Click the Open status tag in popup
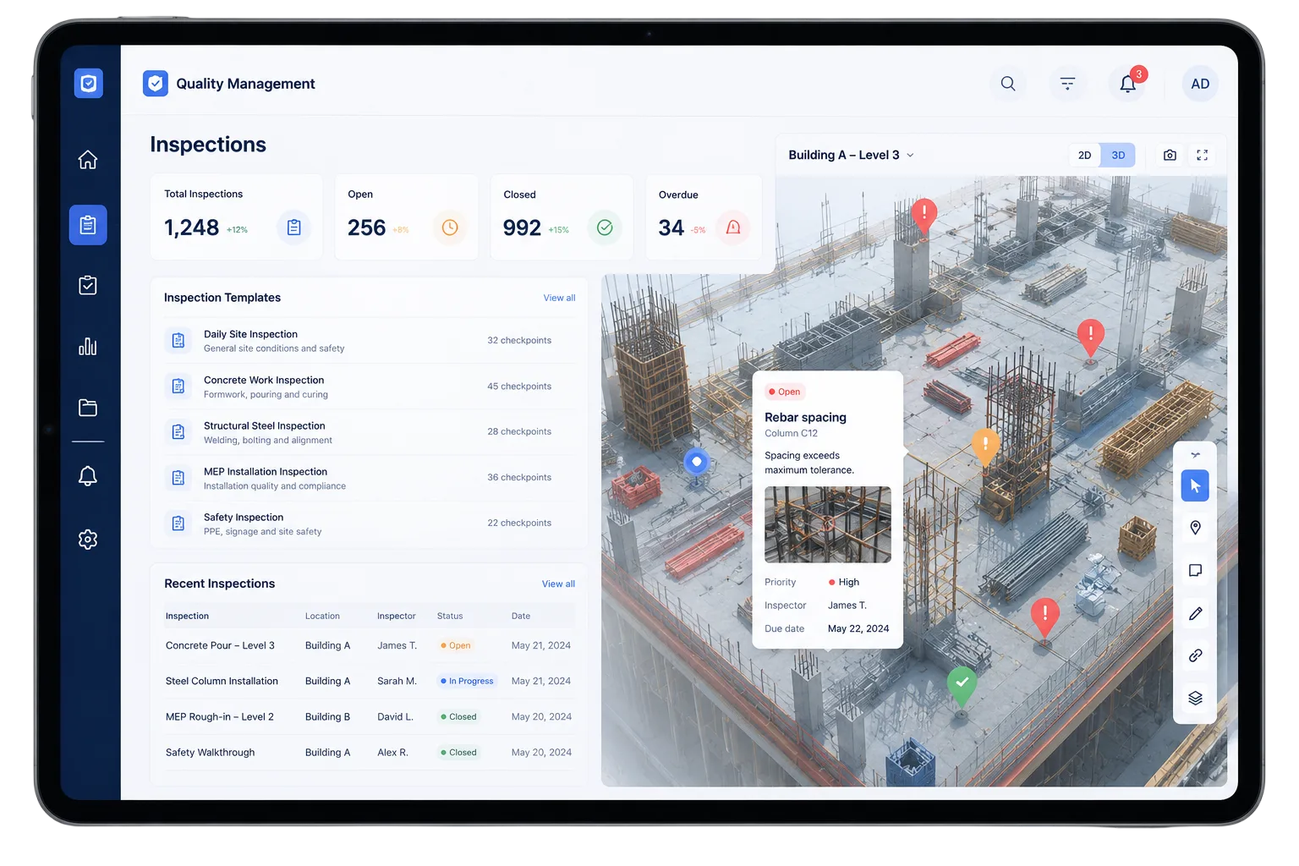 tap(785, 392)
